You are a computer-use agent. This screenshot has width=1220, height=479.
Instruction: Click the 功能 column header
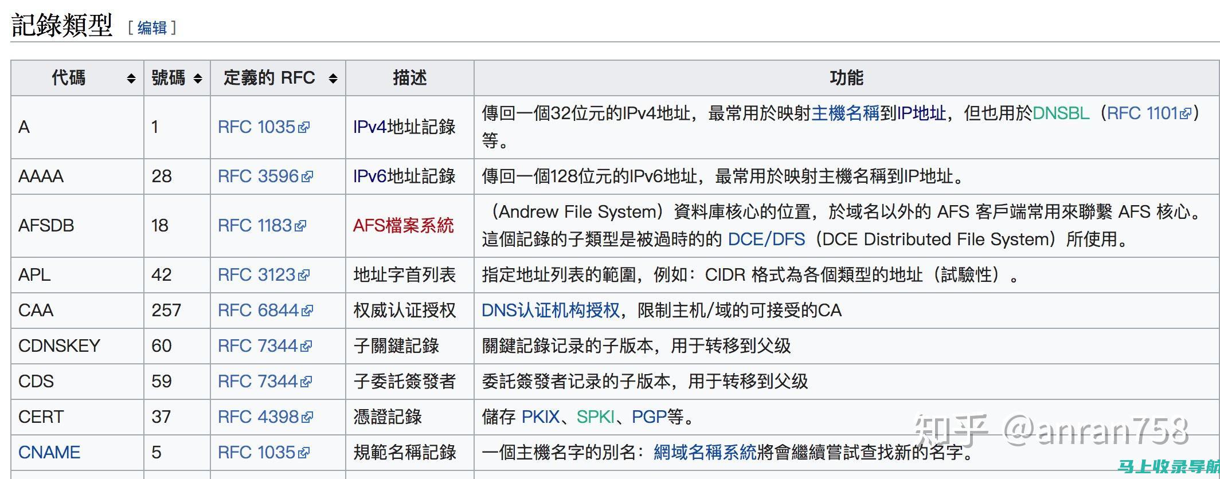pos(847,78)
